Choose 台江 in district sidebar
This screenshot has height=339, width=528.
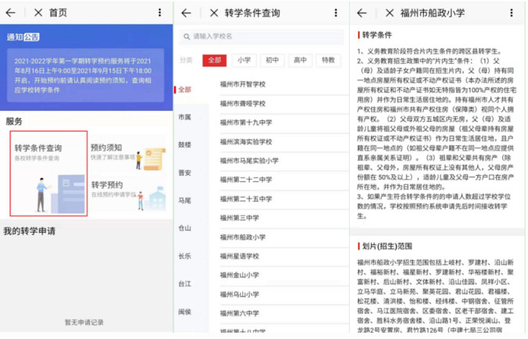[185, 284]
